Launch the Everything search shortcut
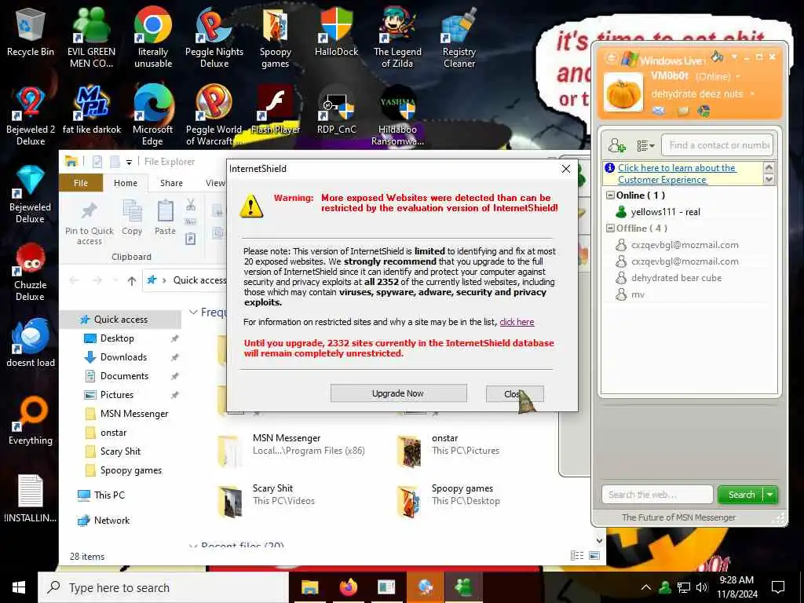 coord(31,421)
